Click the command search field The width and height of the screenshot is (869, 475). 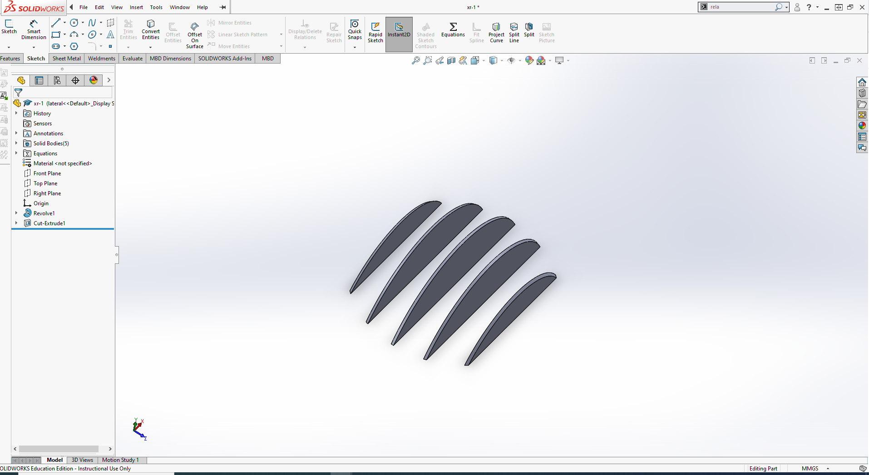point(741,7)
